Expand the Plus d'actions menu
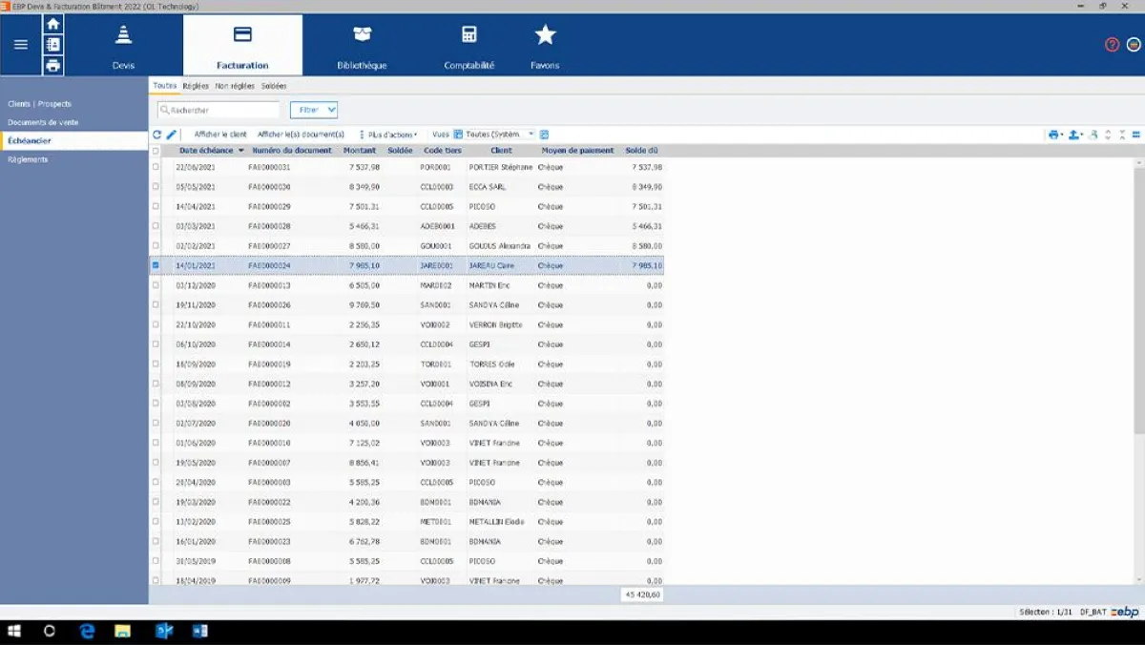The width and height of the screenshot is (1145, 645). 389,135
